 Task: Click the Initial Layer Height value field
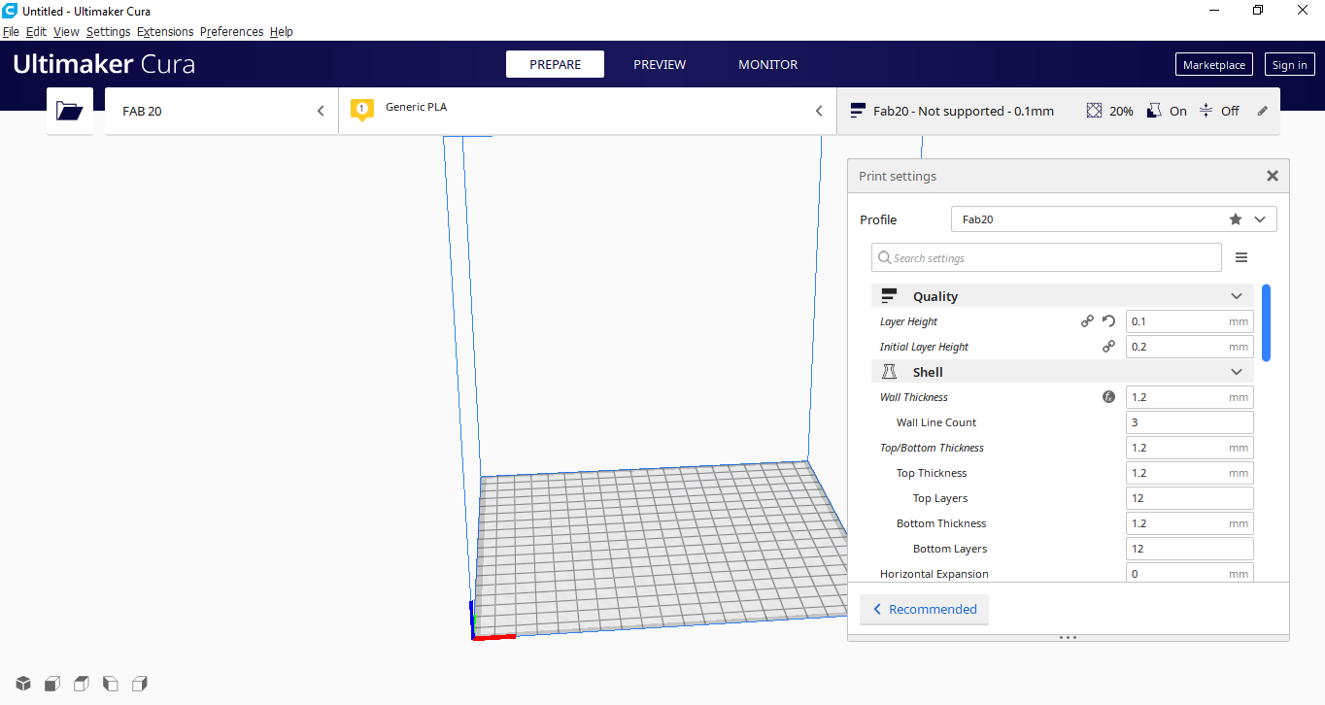click(1190, 347)
